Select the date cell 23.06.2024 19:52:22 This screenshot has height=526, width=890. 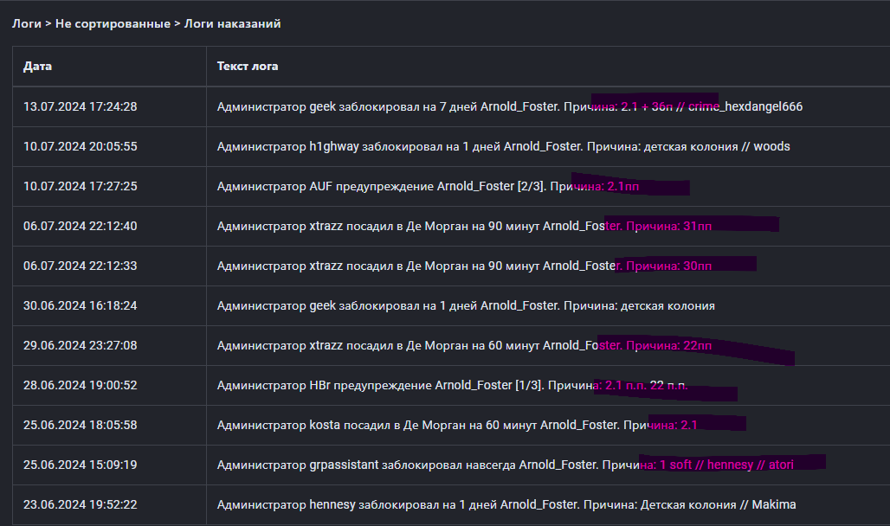click(80, 505)
